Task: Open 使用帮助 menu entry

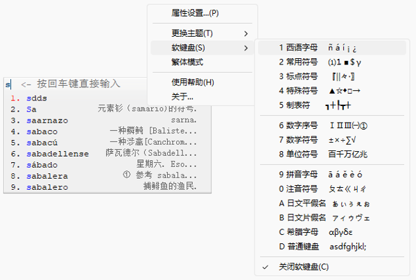Action: pos(193,82)
